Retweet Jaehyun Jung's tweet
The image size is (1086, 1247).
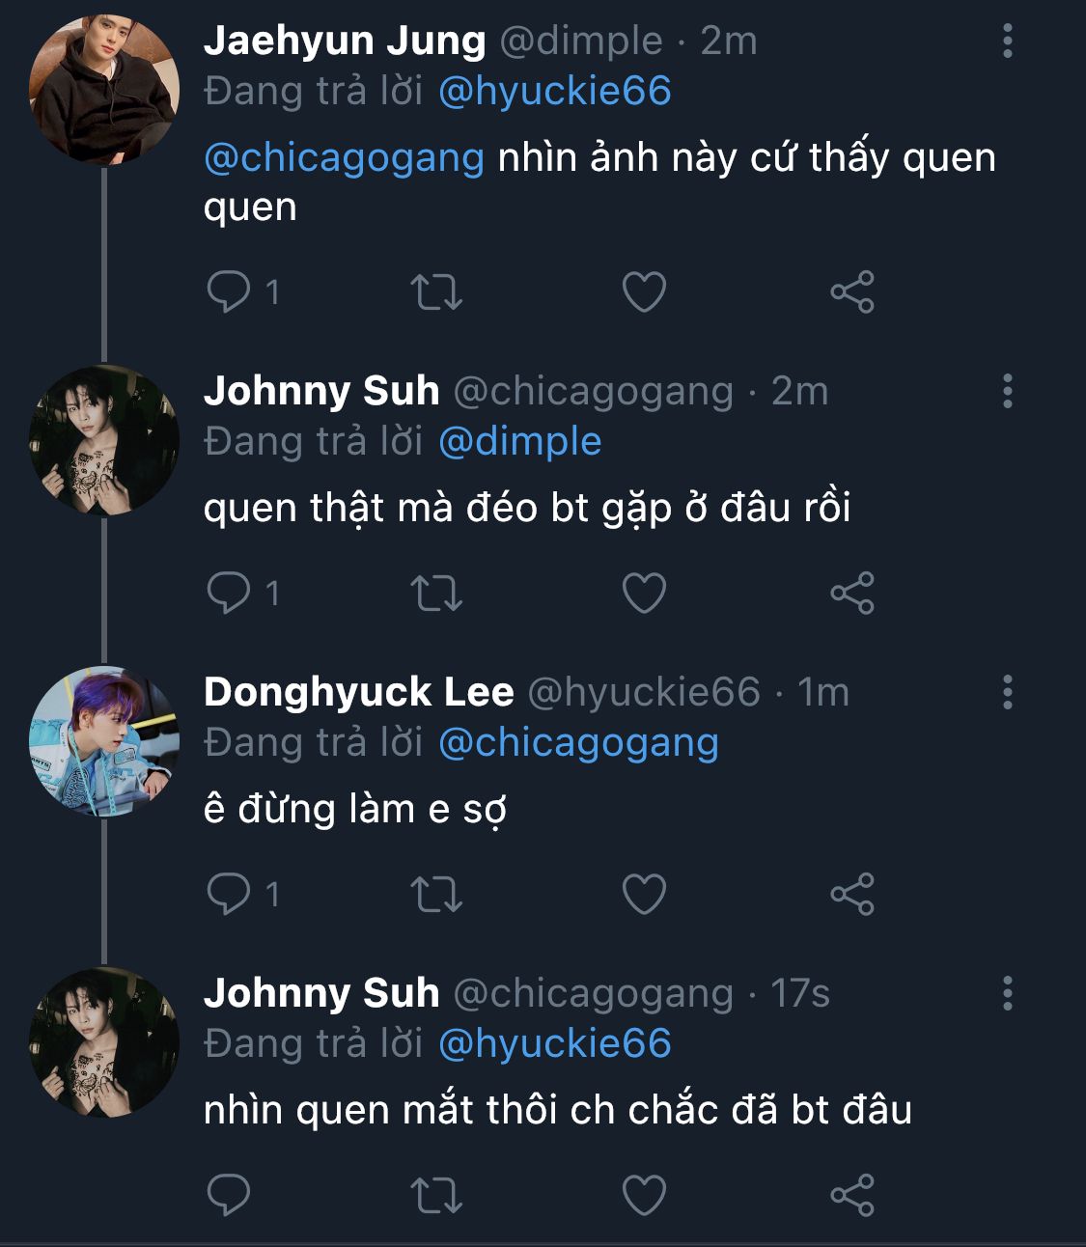[436, 291]
